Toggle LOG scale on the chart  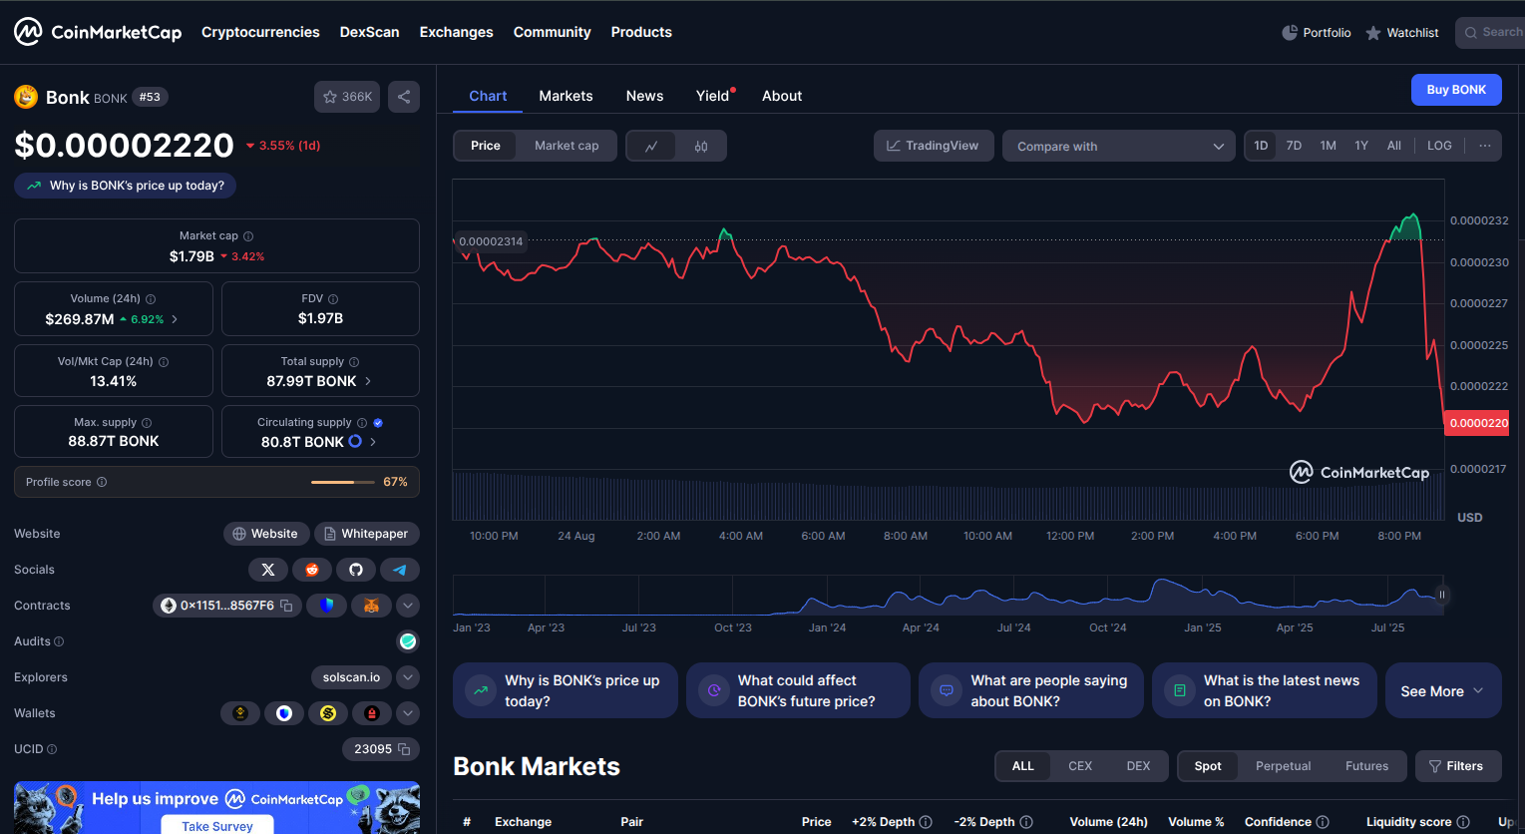point(1439,146)
